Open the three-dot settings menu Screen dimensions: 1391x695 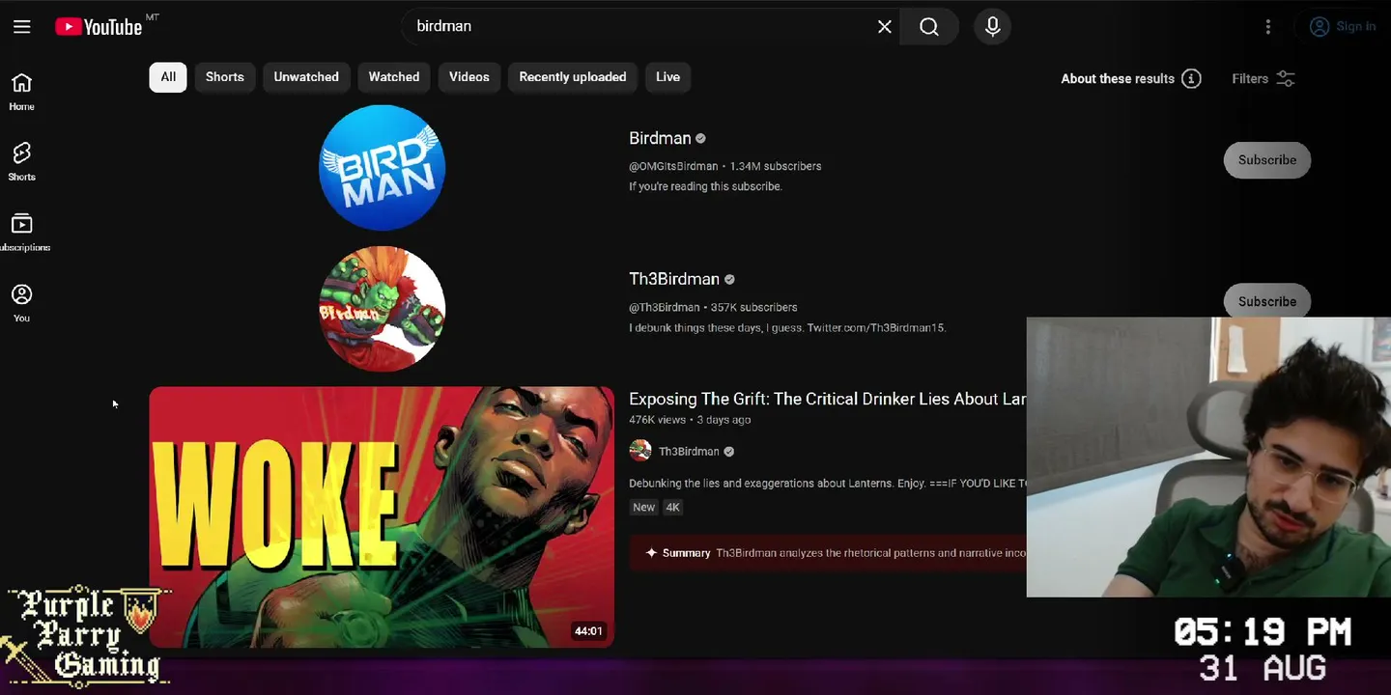[x=1268, y=27]
